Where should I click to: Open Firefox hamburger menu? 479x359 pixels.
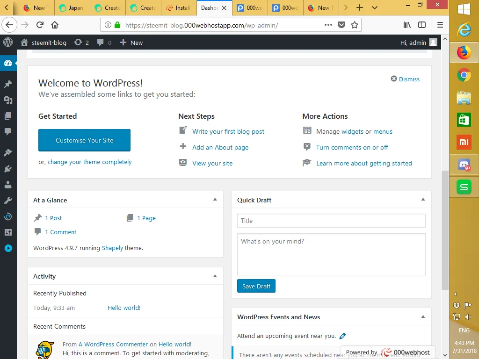point(440,25)
